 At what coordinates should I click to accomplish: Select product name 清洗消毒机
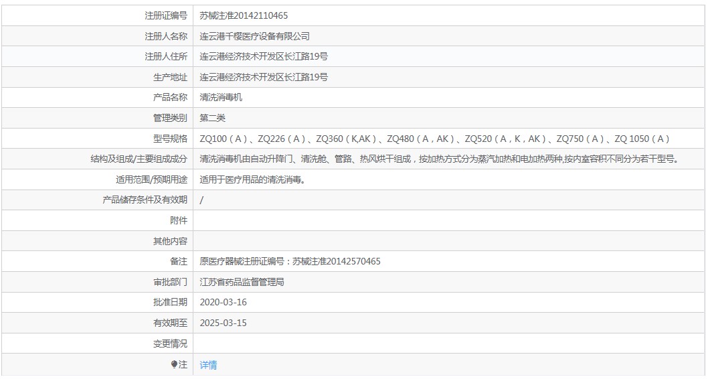tap(221, 97)
